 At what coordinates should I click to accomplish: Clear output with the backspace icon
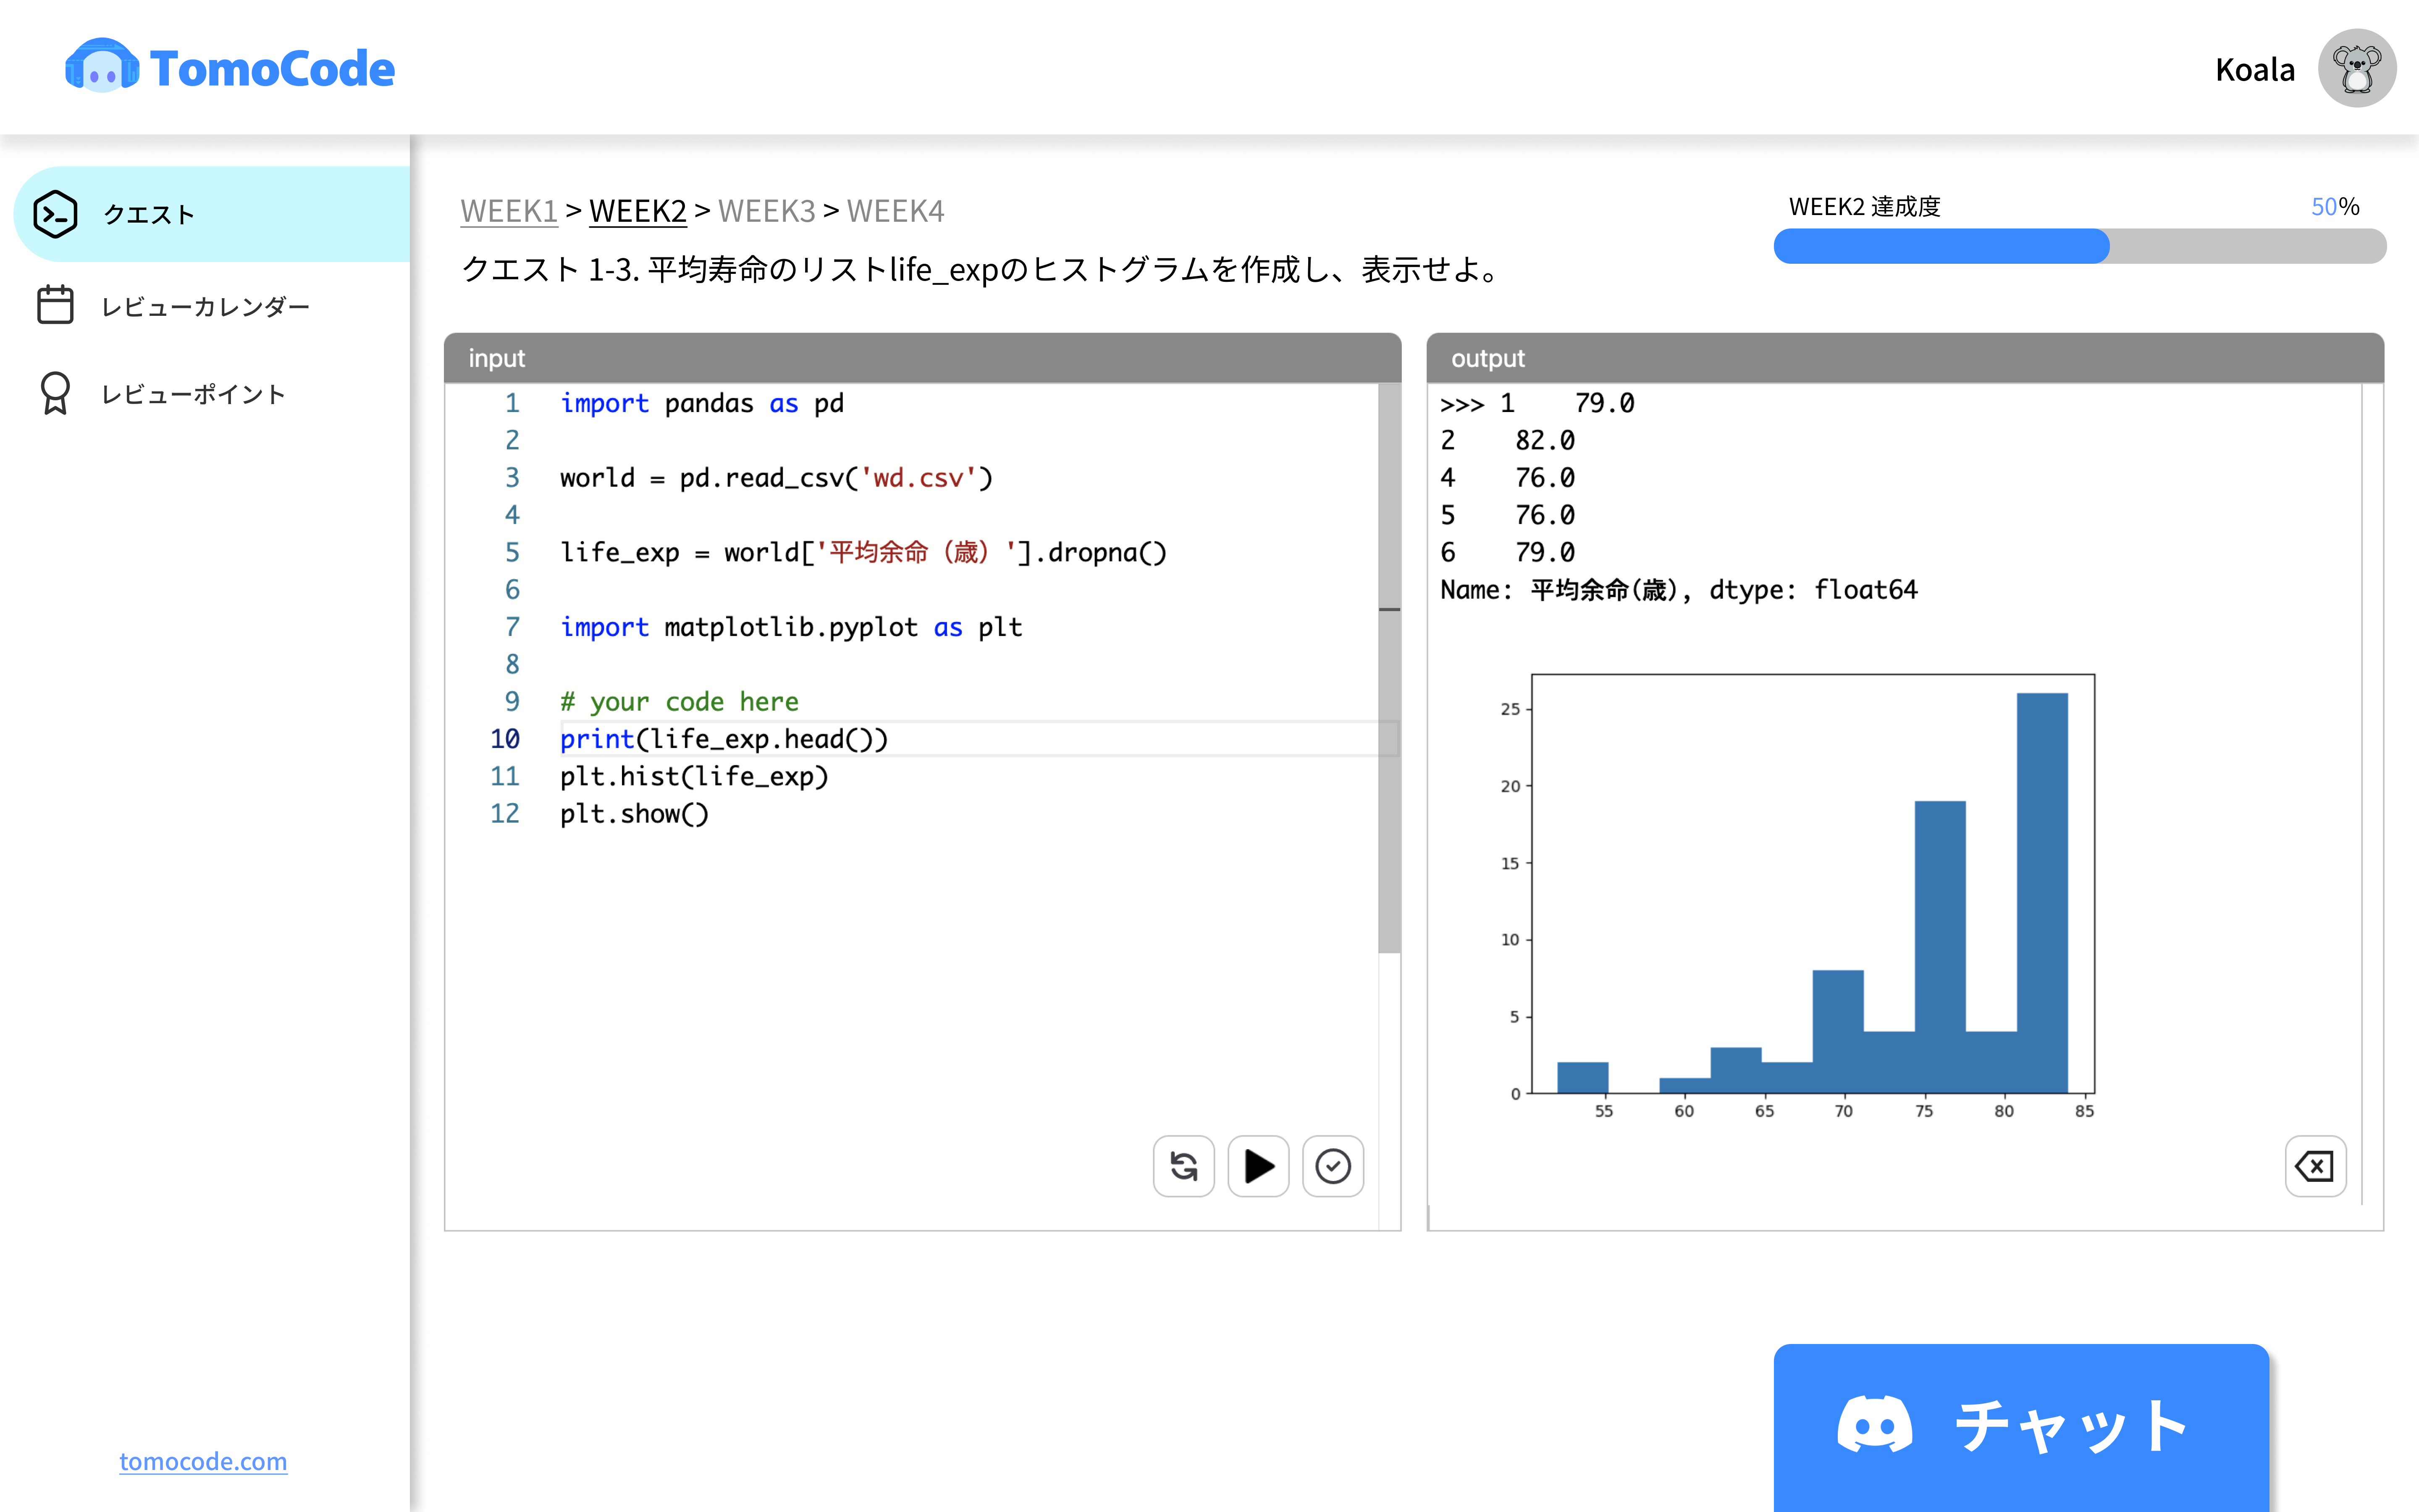pyautogui.click(x=2315, y=1166)
